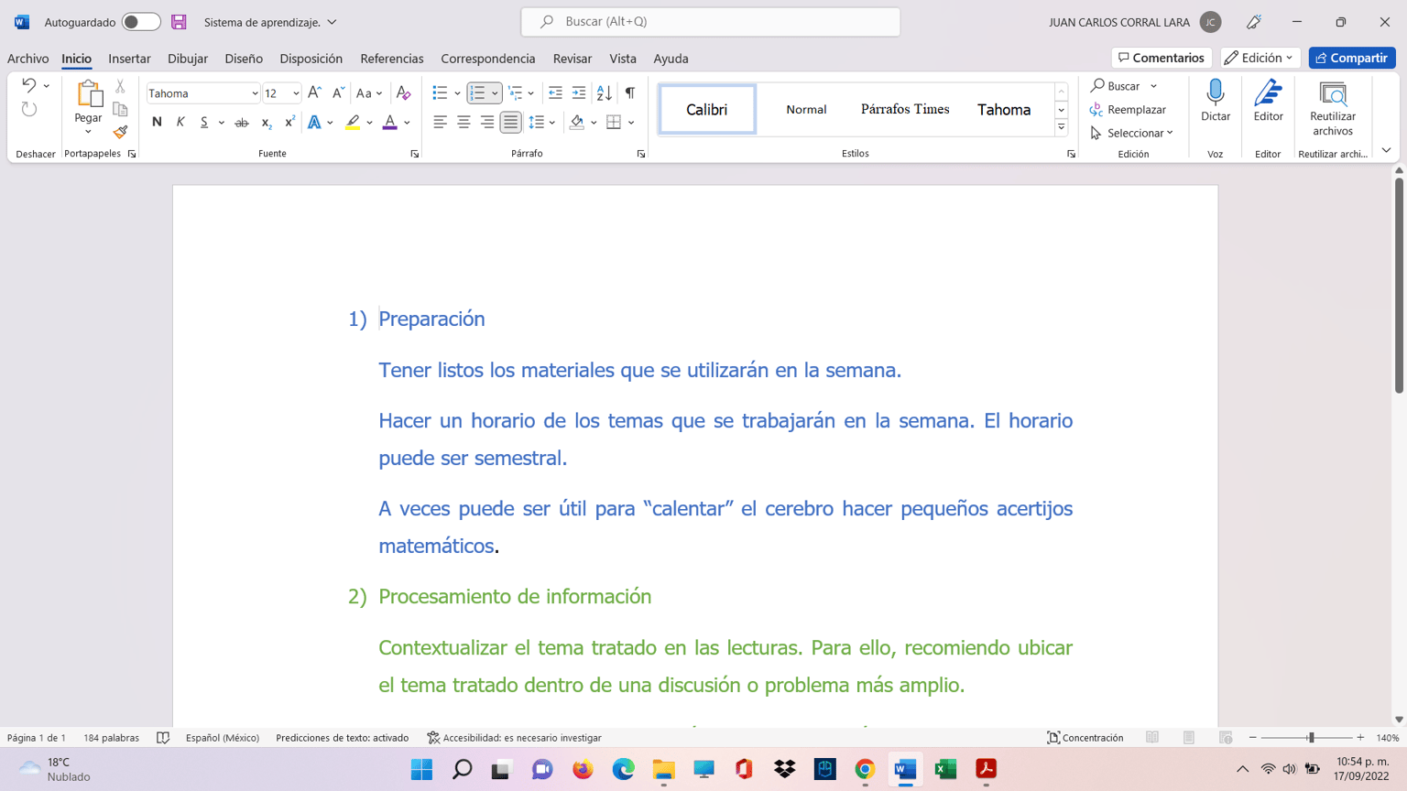Viewport: 1407px width, 791px height.
Task: Open font color dropdown arrow
Action: point(408,123)
